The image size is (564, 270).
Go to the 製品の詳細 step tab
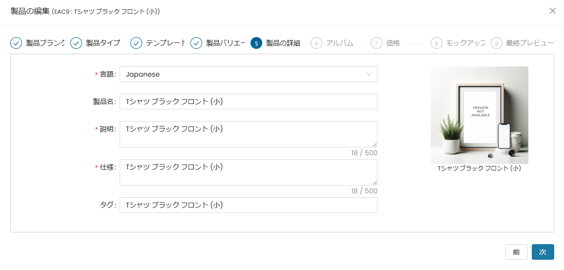[x=283, y=43]
